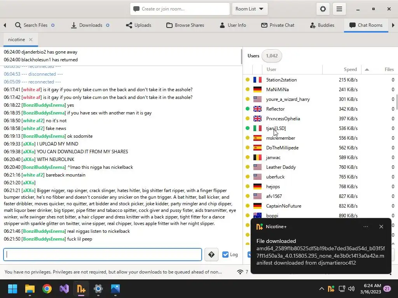This screenshot has width=398, height=298.
Task: Focus the chat message entry field
Action: [x=103, y=255]
